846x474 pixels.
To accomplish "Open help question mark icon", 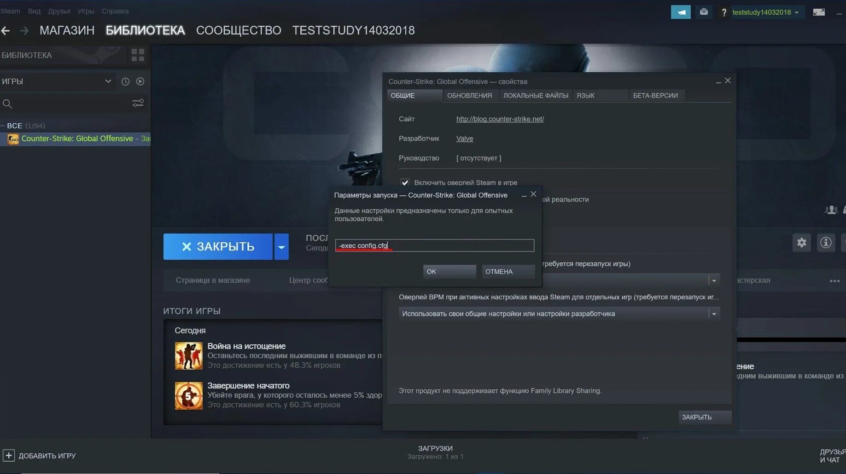I will click(724, 12).
